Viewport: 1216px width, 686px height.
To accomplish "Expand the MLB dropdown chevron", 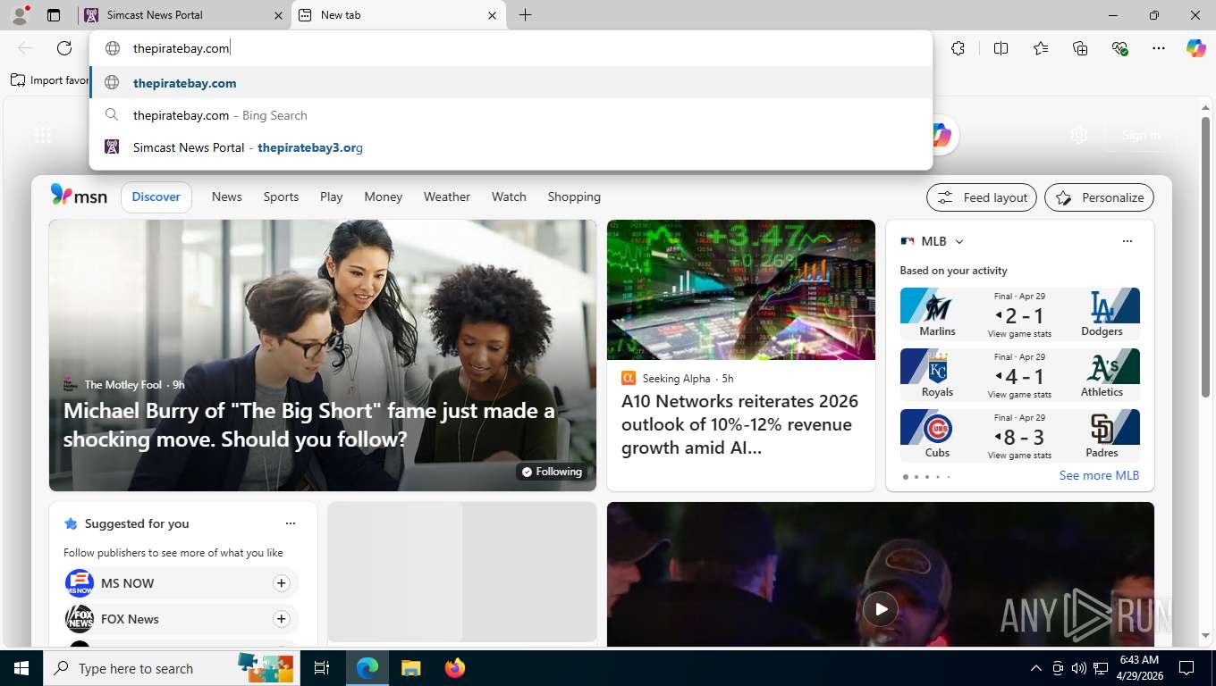I will click(x=959, y=241).
